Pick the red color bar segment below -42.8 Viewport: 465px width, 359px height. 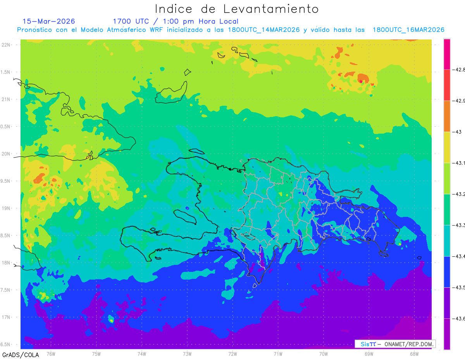(447, 85)
